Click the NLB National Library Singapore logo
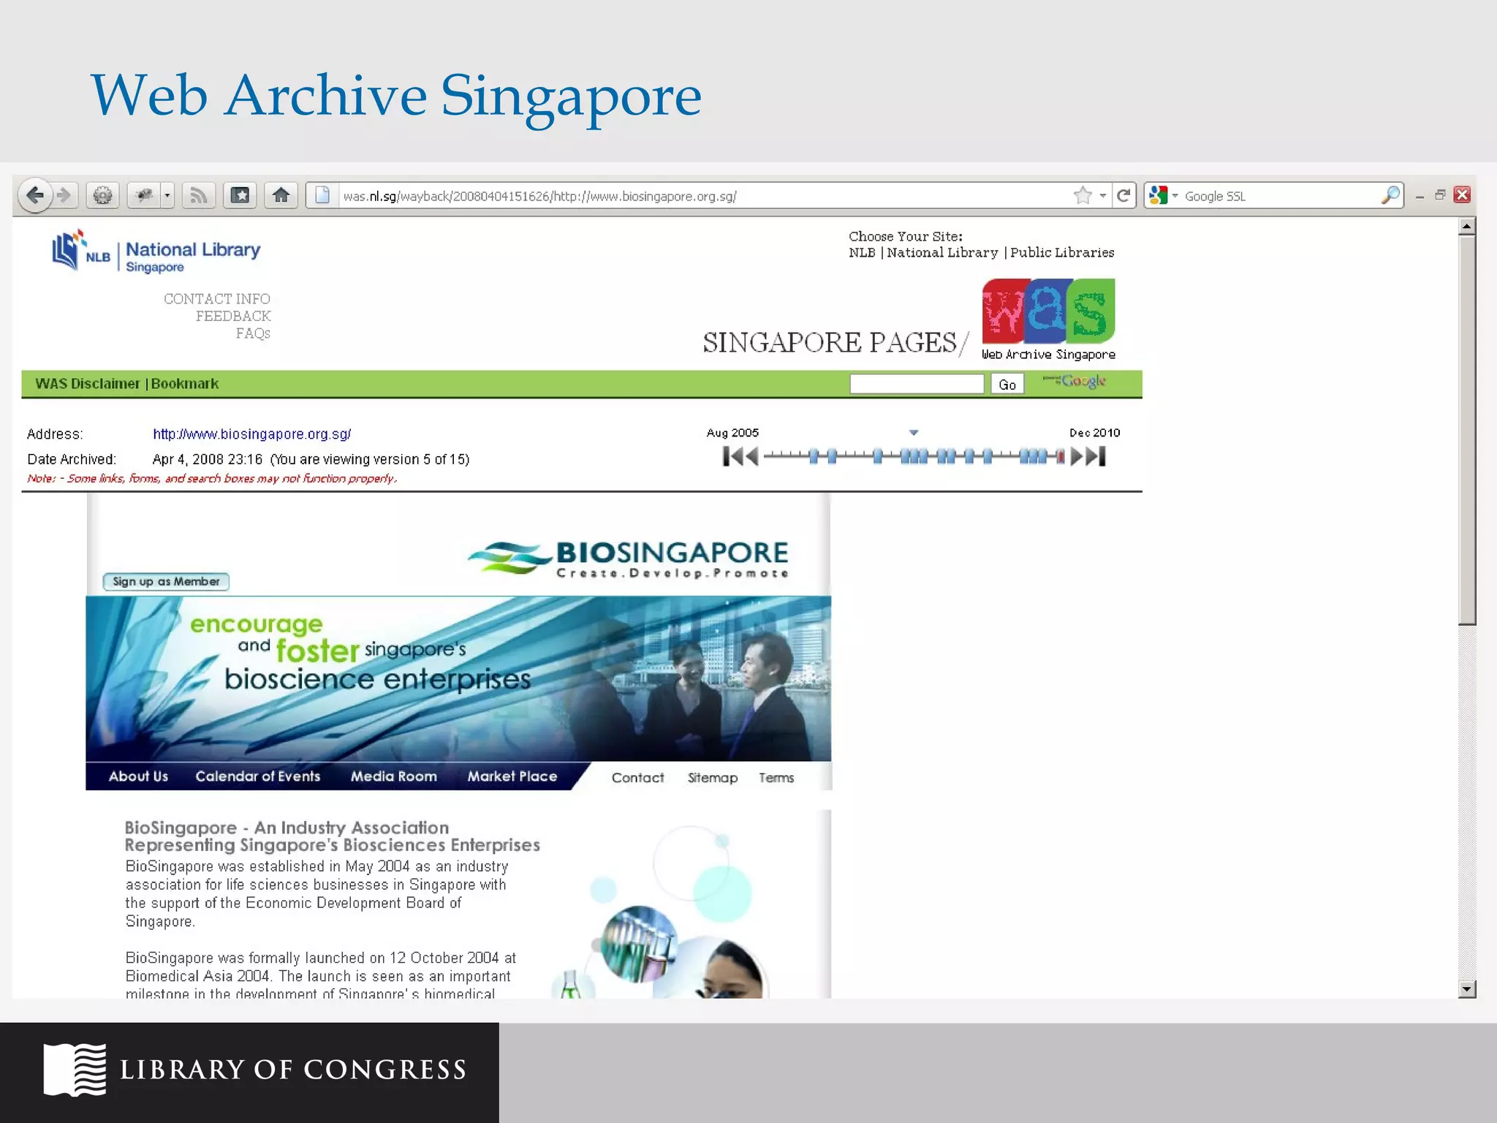This screenshot has width=1497, height=1123. [156, 252]
